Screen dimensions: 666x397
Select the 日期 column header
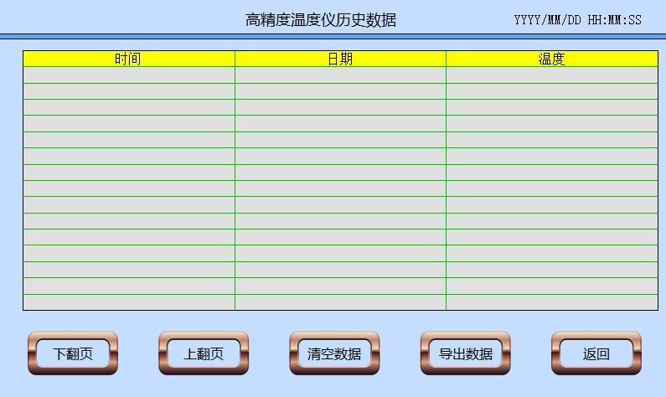coord(340,59)
